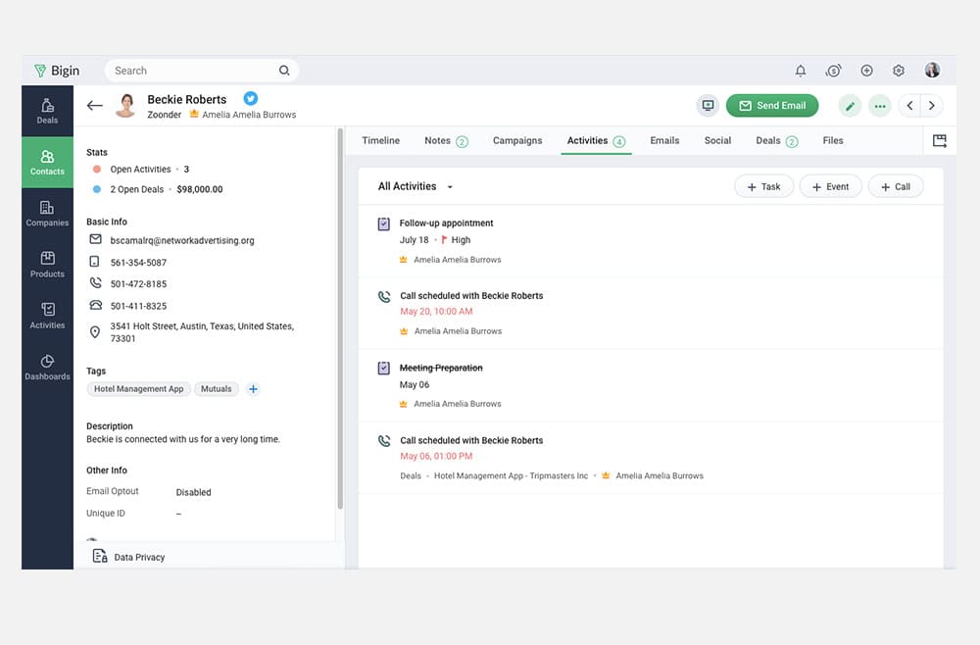Add a new Call

(x=896, y=187)
